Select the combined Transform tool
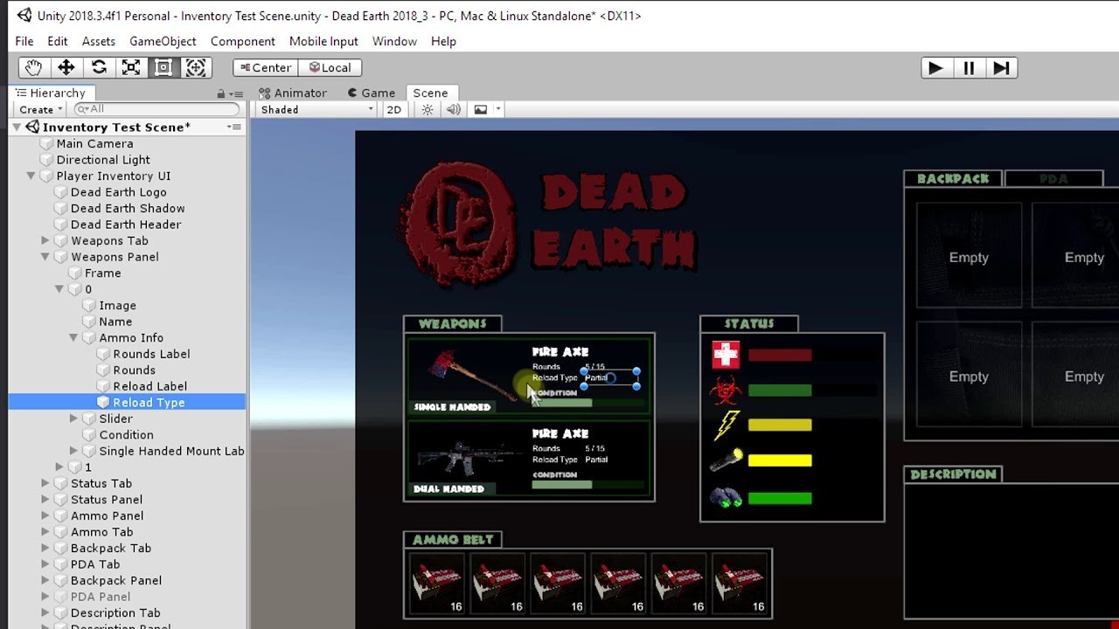Viewport: 1119px width, 629px height. click(x=196, y=67)
